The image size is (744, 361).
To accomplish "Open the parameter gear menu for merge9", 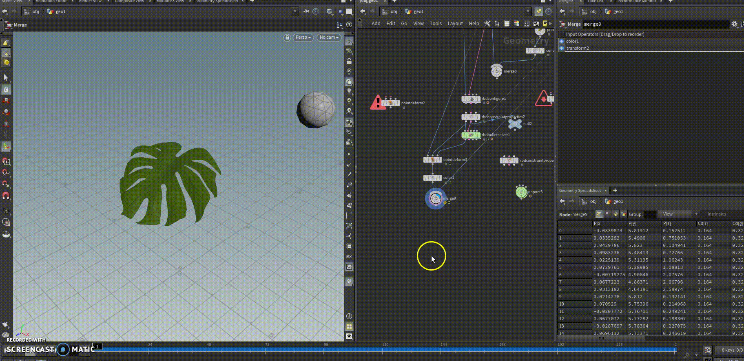I will [x=735, y=24].
